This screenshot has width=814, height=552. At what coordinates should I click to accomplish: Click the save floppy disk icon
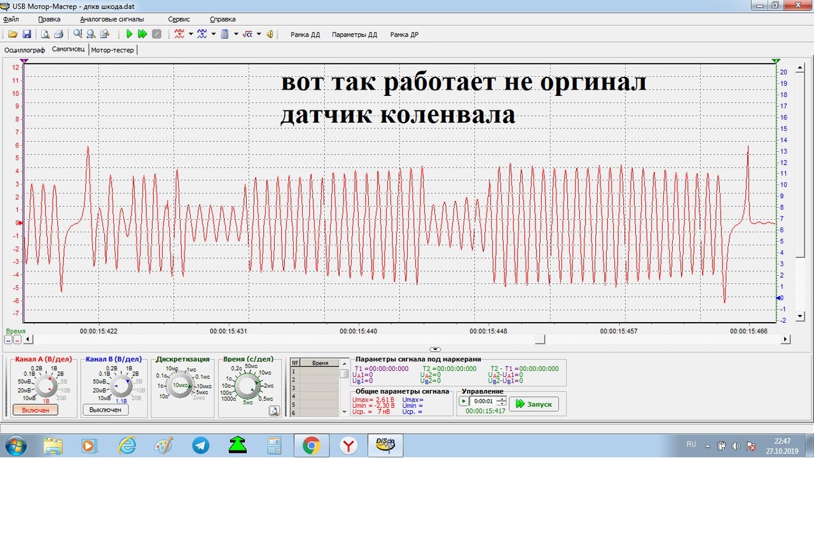tap(27, 34)
